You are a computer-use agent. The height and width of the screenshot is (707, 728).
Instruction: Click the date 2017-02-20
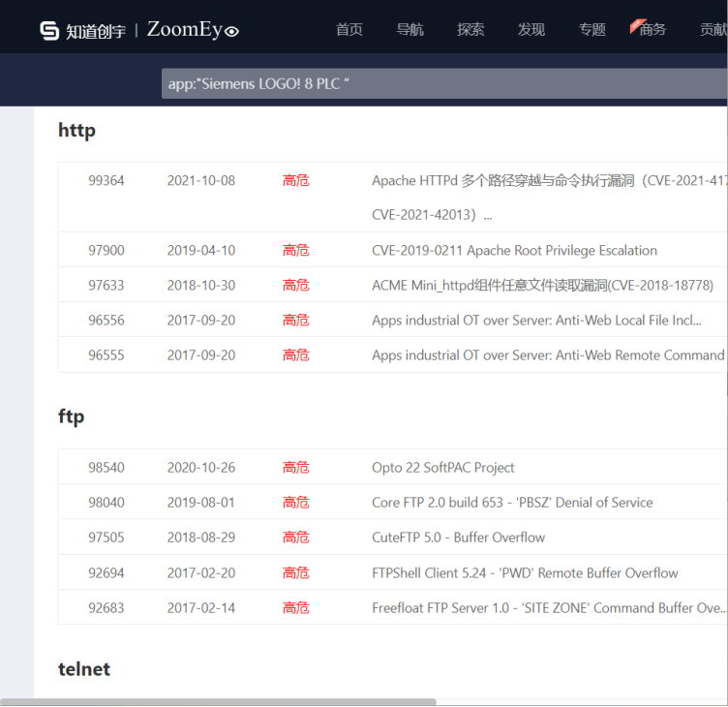coord(201,572)
